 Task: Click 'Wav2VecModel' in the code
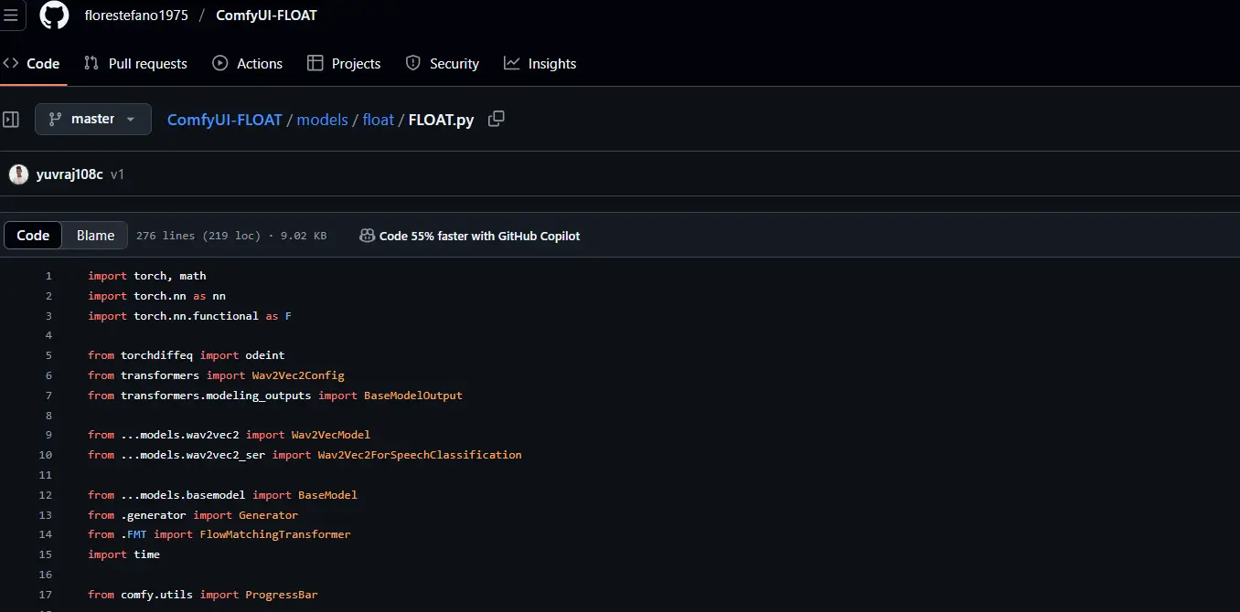click(x=331, y=435)
